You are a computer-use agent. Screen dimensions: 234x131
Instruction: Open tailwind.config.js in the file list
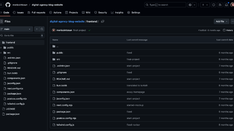[66, 125]
